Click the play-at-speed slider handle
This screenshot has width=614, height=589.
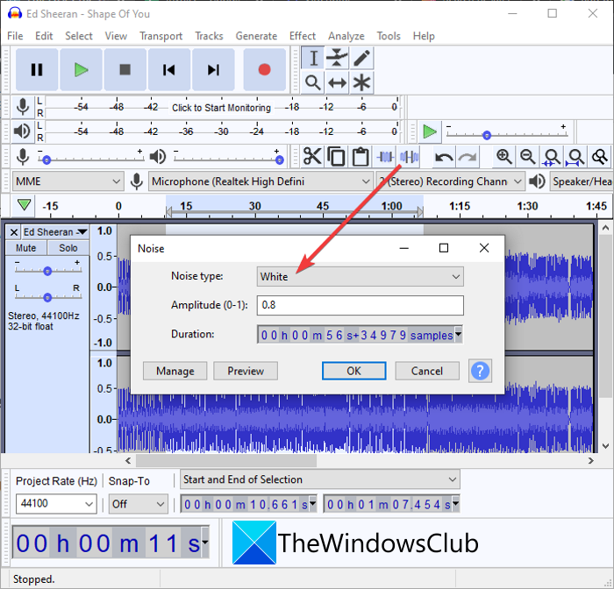click(x=487, y=135)
